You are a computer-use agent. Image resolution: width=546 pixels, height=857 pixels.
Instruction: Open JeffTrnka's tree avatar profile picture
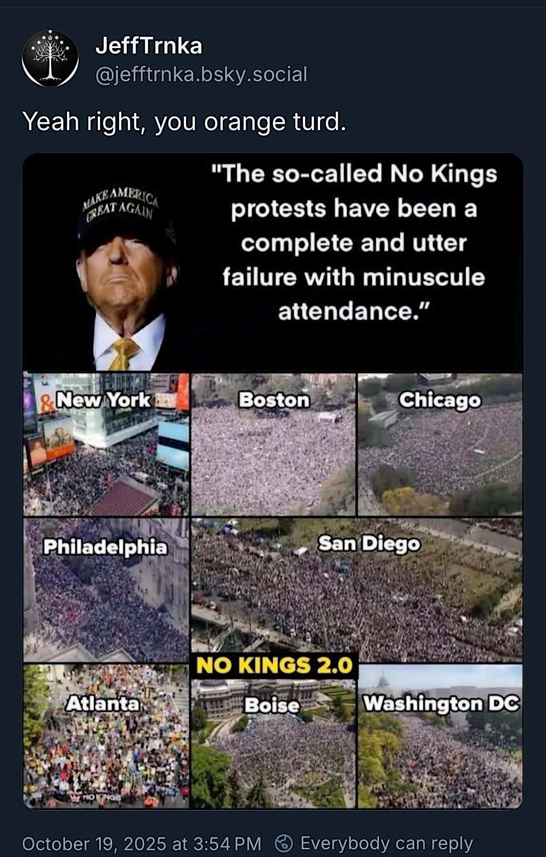click(x=50, y=58)
